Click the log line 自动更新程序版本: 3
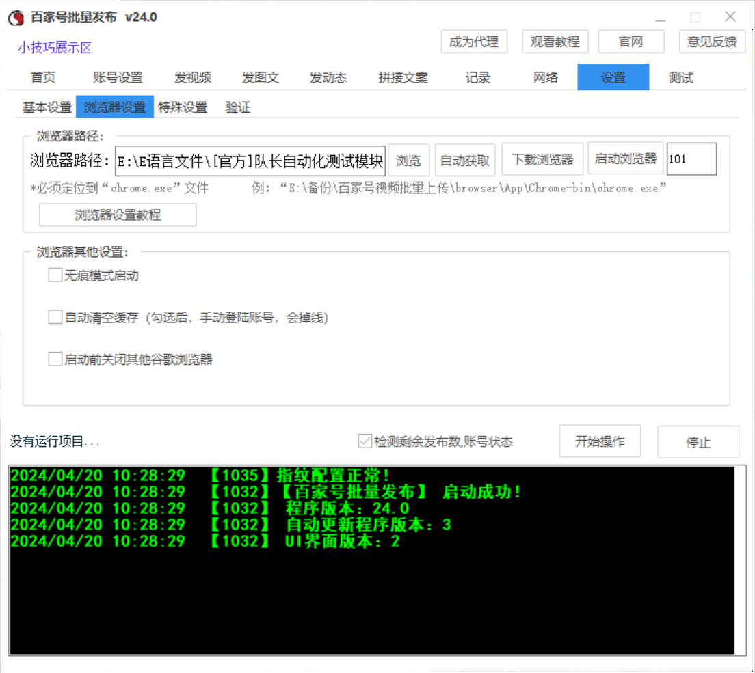Image resolution: width=755 pixels, height=673 pixels. pyautogui.click(x=231, y=524)
